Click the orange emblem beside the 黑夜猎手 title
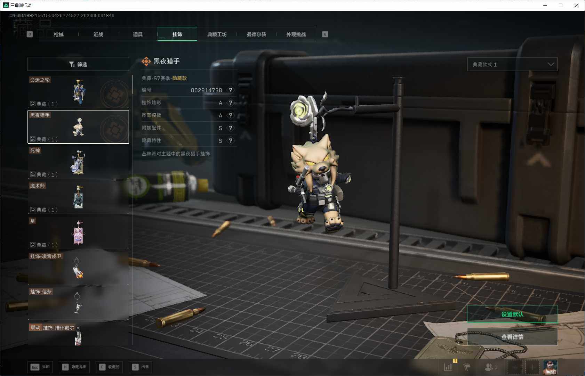Viewport: 585px width, 376px height. coord(146,62)
